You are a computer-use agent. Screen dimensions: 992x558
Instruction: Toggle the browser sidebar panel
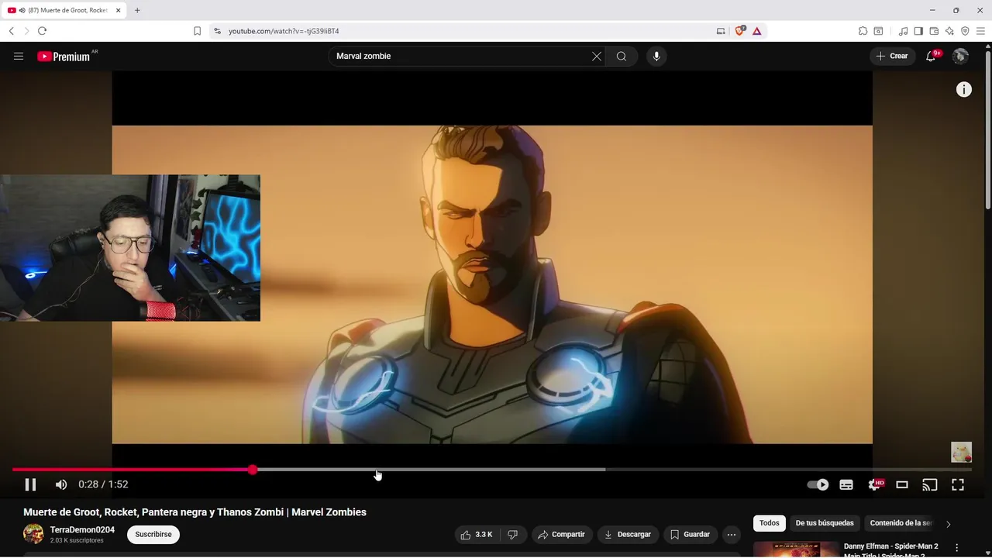click(x=918, y=31)
